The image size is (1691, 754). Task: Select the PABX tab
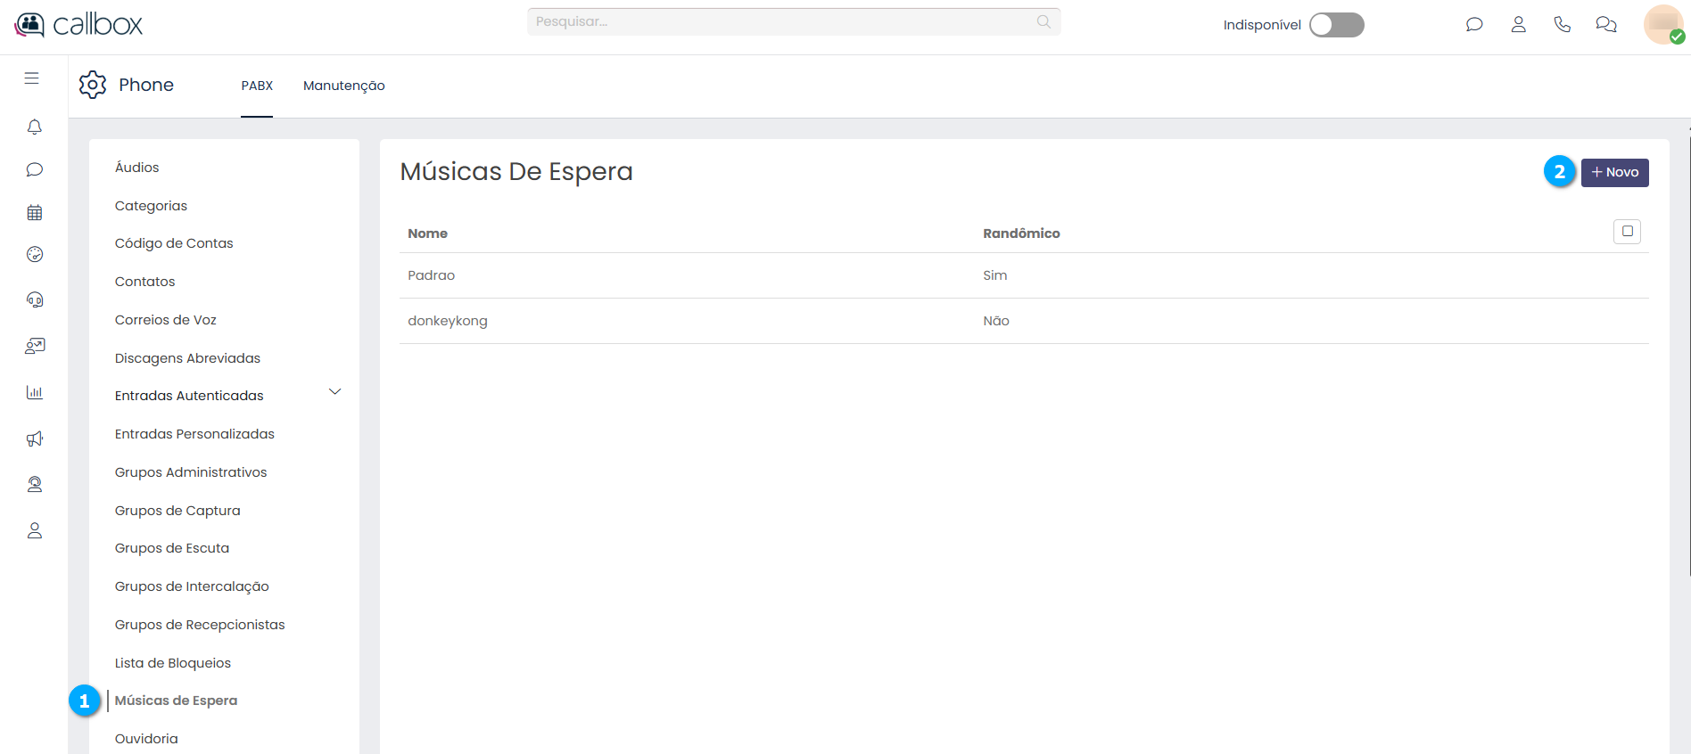click(257, 86)
